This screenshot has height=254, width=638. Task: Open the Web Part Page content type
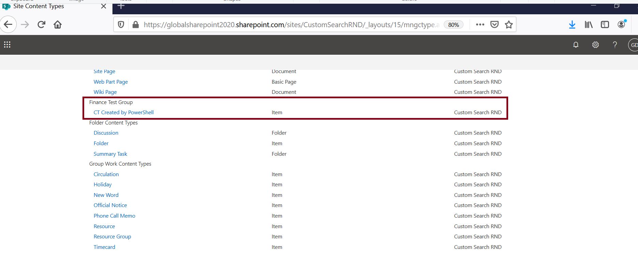(x=111, y=82)
